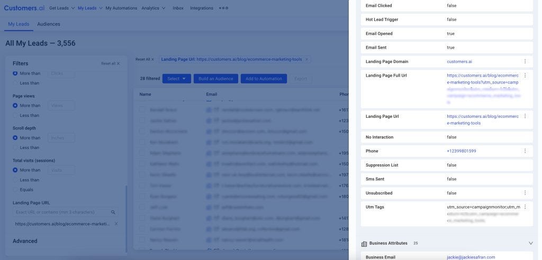Screen dimensions: 542x260
Task: Check the lead row with phone starting +176
Action: (142, 185)
